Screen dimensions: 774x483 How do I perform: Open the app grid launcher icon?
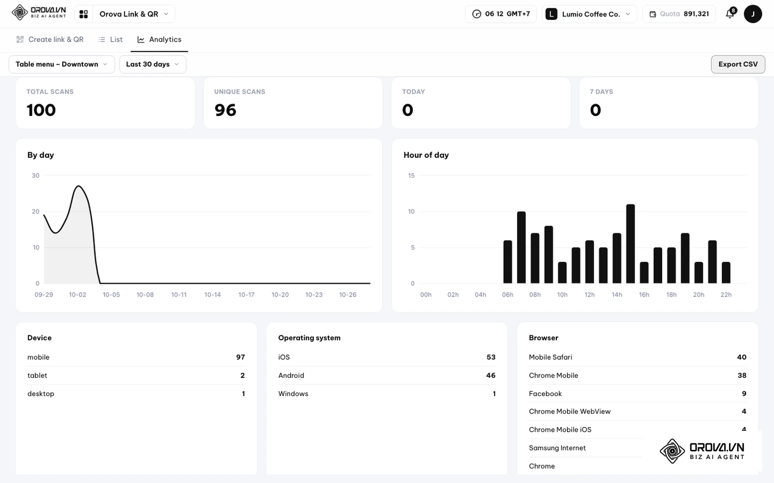click(84, 14)
